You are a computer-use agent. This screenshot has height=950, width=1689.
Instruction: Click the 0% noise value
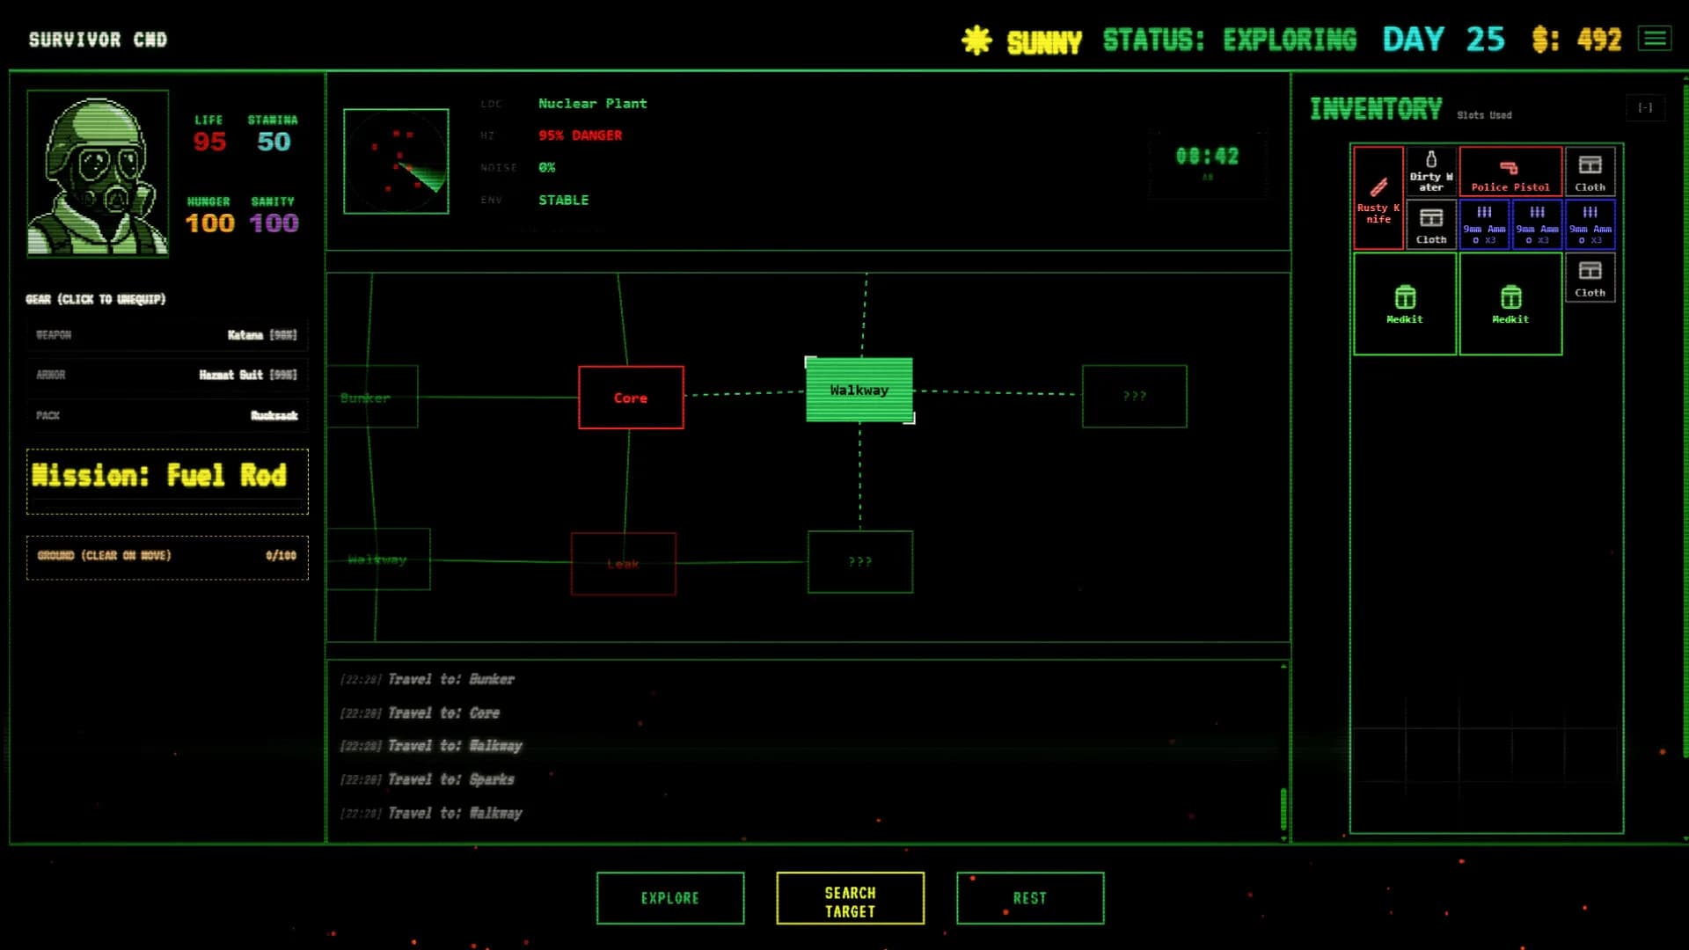point(546,167)
